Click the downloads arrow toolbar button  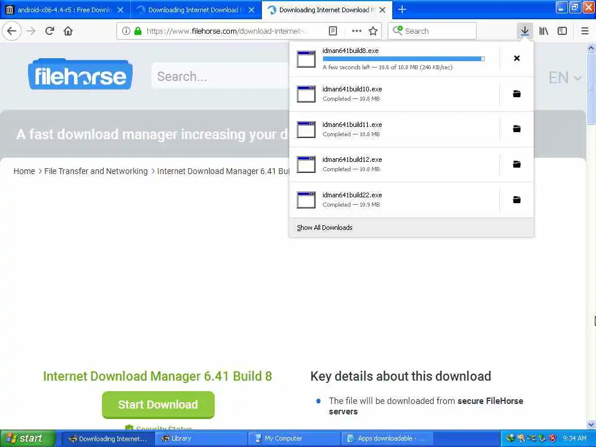(x=525, y=31)
